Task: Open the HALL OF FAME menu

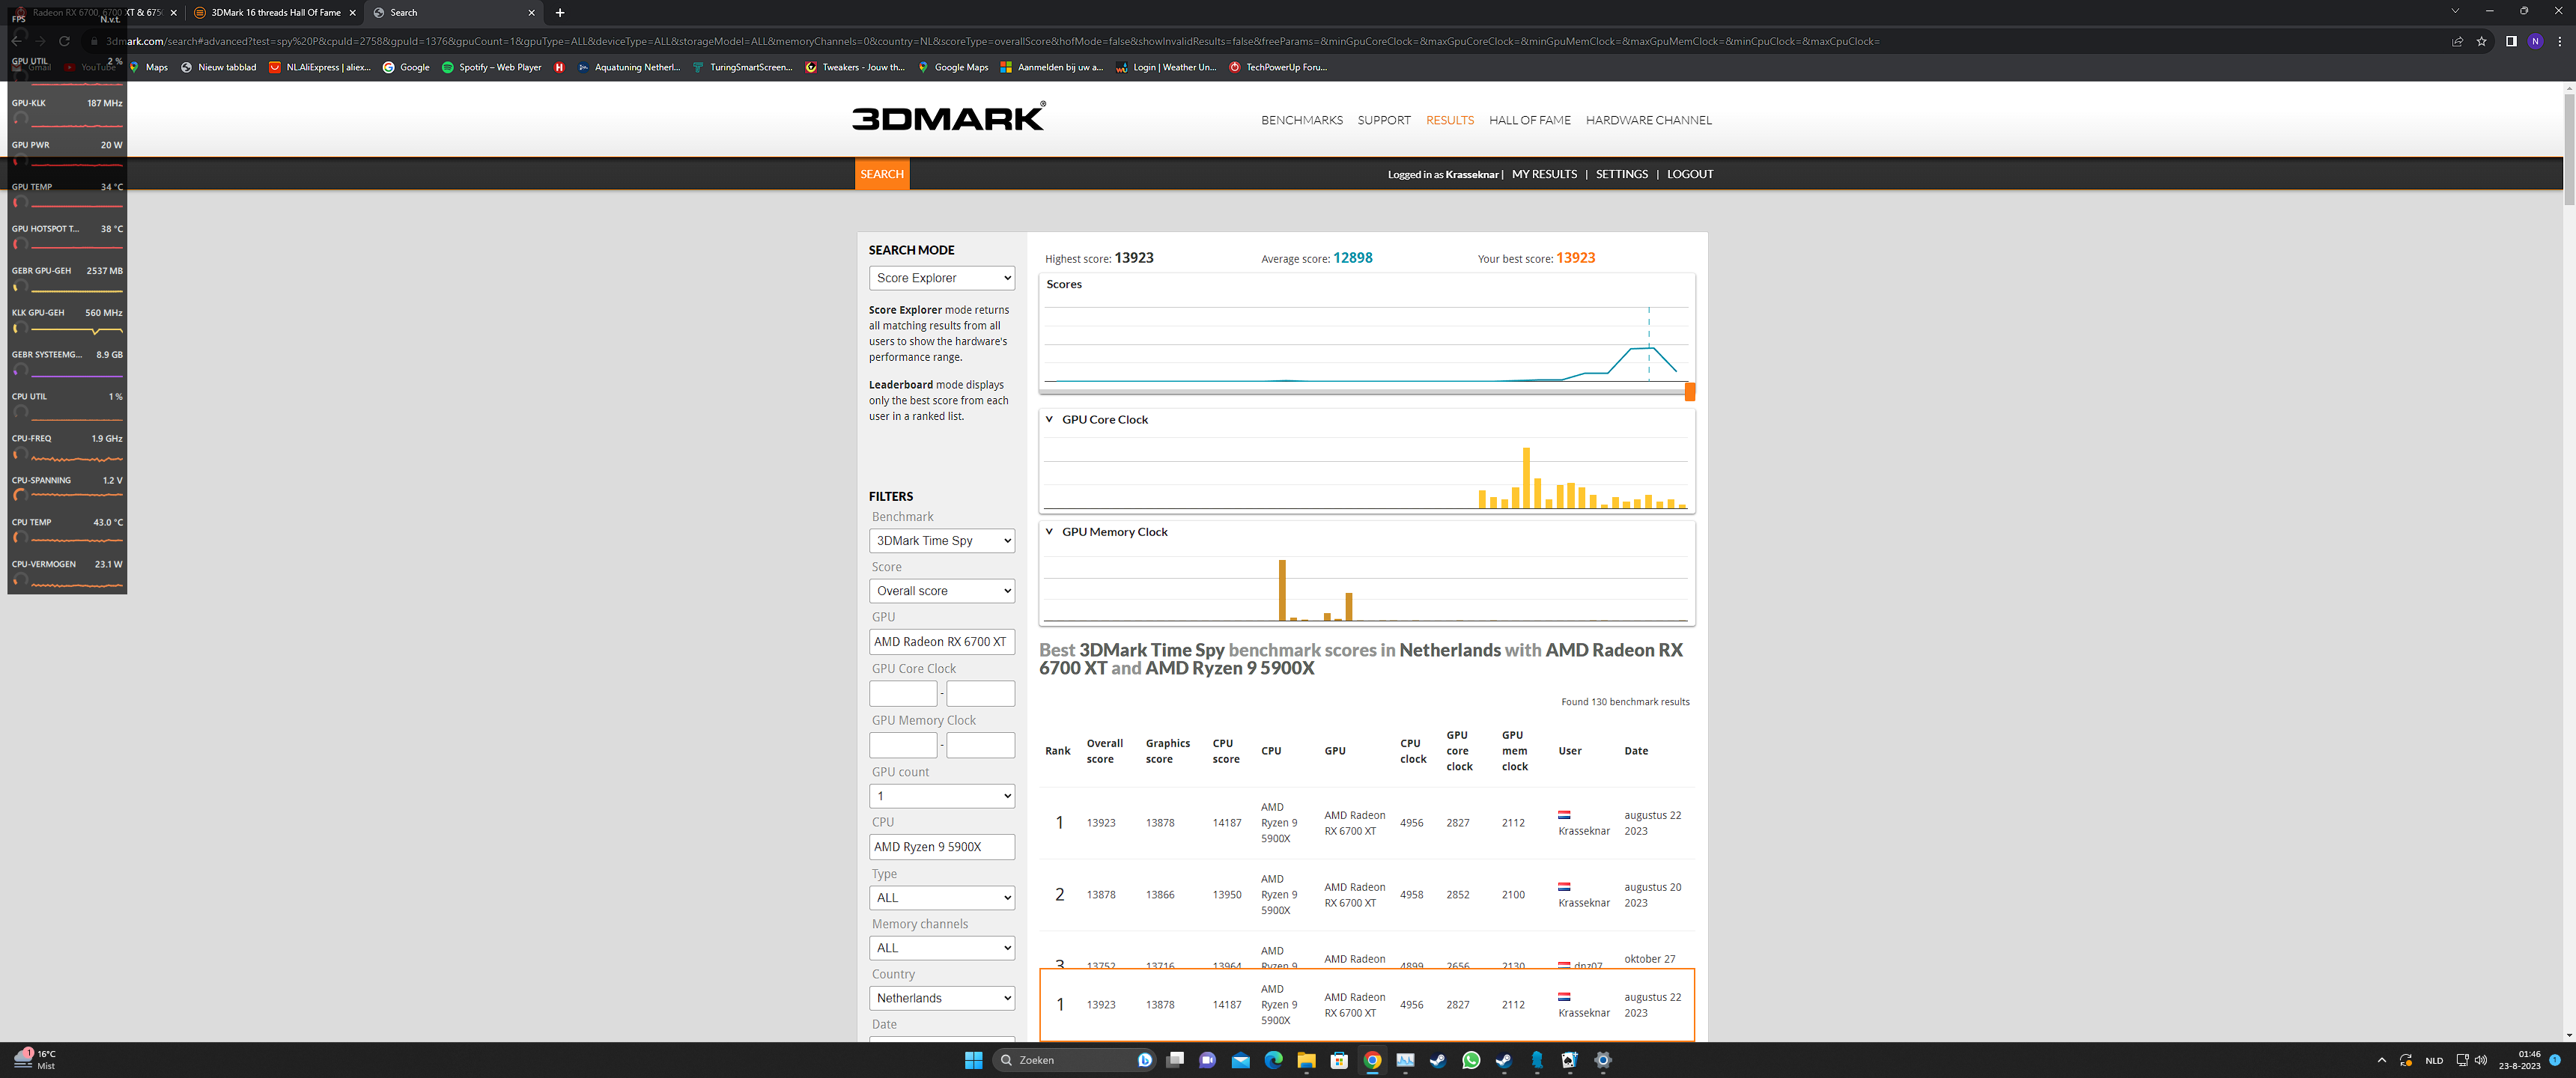Action: coord(1529,120)
